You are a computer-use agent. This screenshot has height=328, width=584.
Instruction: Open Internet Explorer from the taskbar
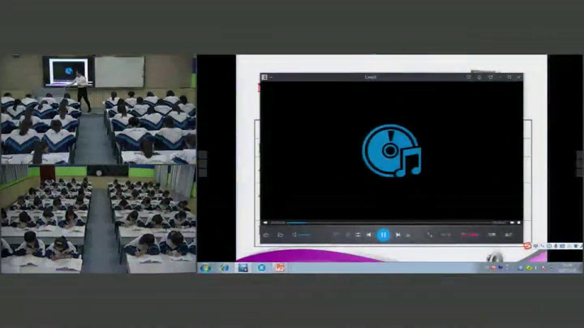[225, 267]
